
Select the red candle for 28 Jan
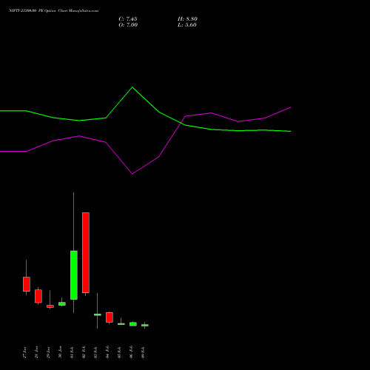coord(38,296)
